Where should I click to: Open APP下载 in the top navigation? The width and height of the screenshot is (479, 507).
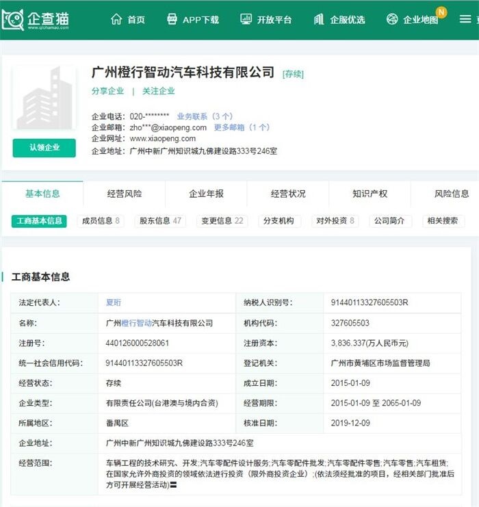click(x=201, y=20)
